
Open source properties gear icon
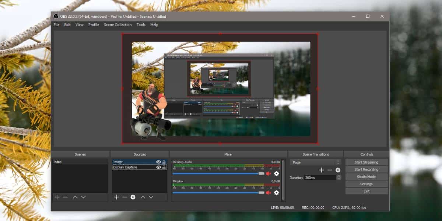tap(133, 197)
